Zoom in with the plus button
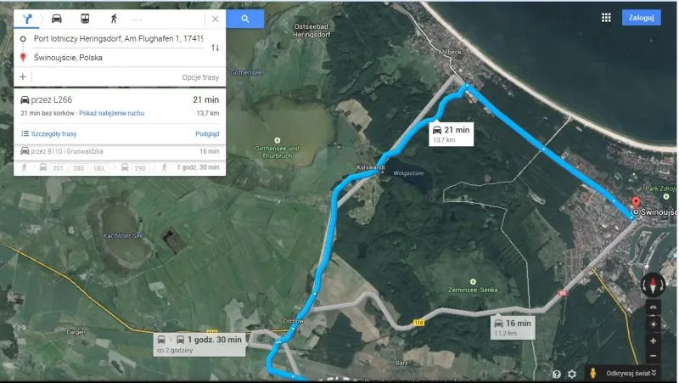 point(653,341)
